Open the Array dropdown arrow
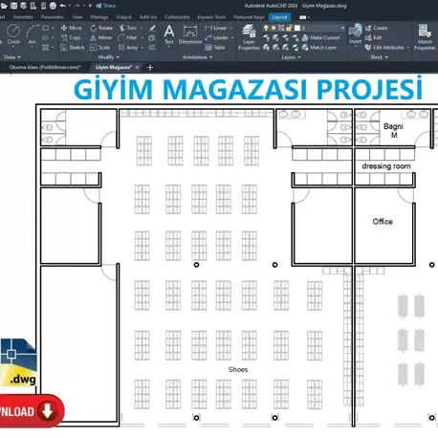This screenshot has height=438, width=438. tap(142, 48)
